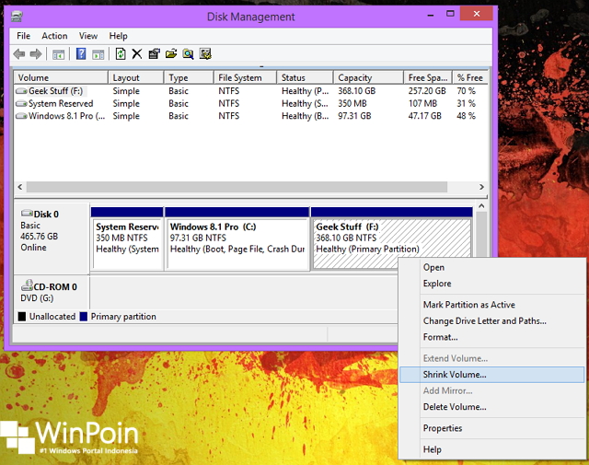Screen dimensions: 589x465
Task: Click the Disk 0 disk icon
Action: point(27,213)
